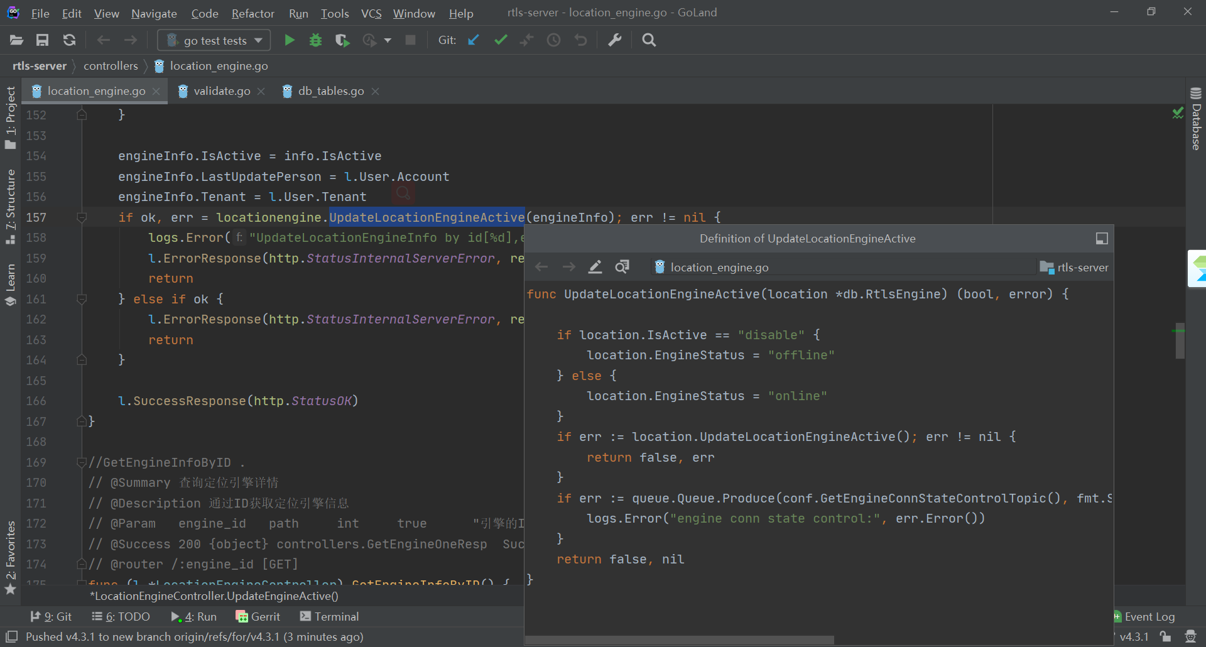Collapse the fold marker at line 161
Viewport: 1206px width, 647px height.
pyautogui.click(x=82, y=299)
